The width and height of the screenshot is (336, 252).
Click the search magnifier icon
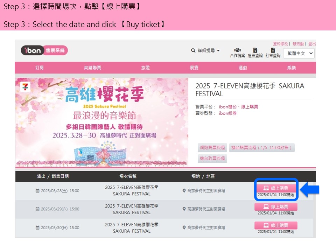(x=193, y=50)
